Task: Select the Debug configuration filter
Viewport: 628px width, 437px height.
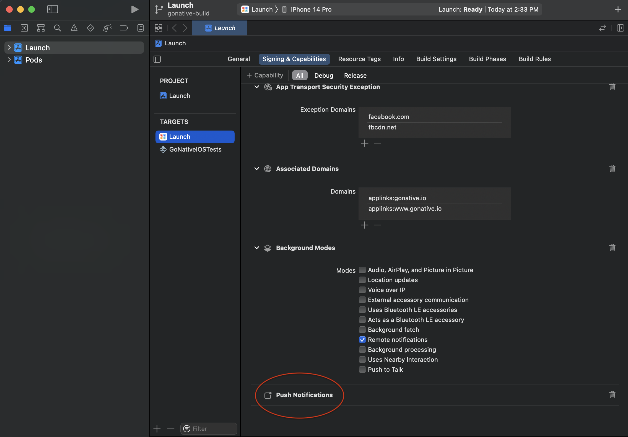Action: point(323,75)
